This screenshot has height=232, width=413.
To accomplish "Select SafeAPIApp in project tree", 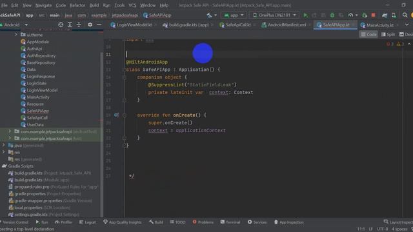I will coord(37,111).
